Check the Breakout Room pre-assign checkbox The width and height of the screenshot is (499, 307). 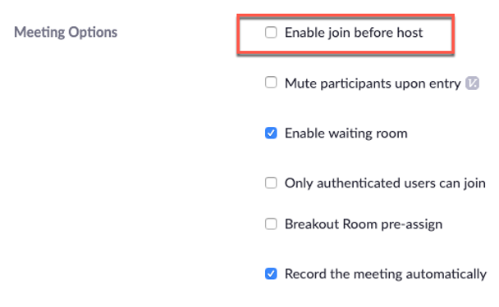pos(271,223)
